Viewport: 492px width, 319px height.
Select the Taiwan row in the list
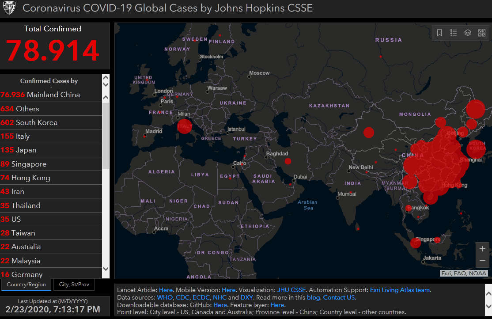click(x=51, y=233)
